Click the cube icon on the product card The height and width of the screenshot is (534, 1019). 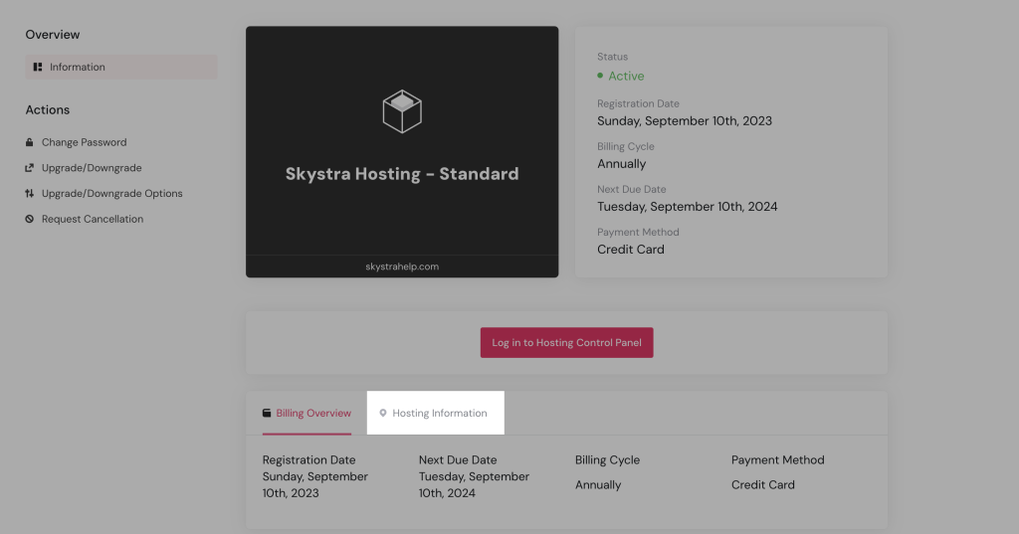(402, 111)
